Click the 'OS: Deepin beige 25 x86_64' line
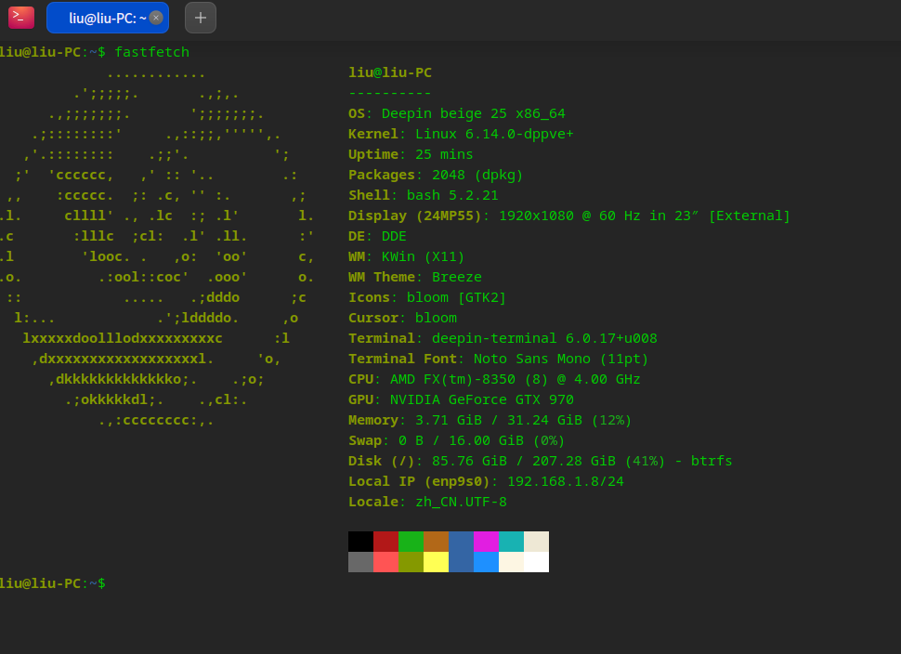This screenshot has height=654, width=901. (457, 113)
